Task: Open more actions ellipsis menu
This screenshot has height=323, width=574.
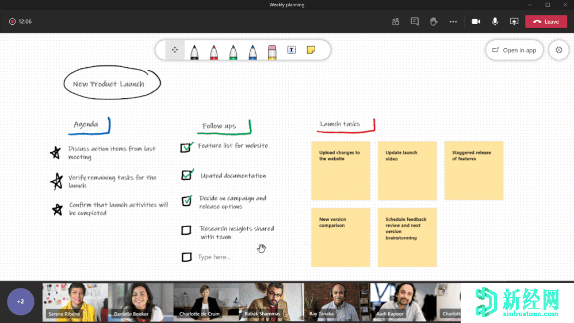Action: [453, 22]
